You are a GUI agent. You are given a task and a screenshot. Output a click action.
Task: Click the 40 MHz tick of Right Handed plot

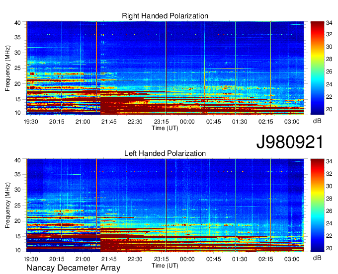point(17,23)
